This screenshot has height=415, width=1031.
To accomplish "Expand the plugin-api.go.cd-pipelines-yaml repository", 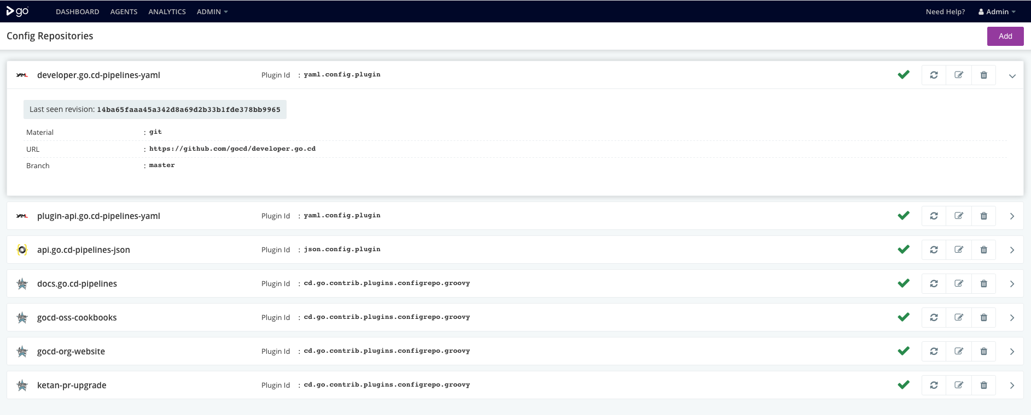I will (1012, 216).
